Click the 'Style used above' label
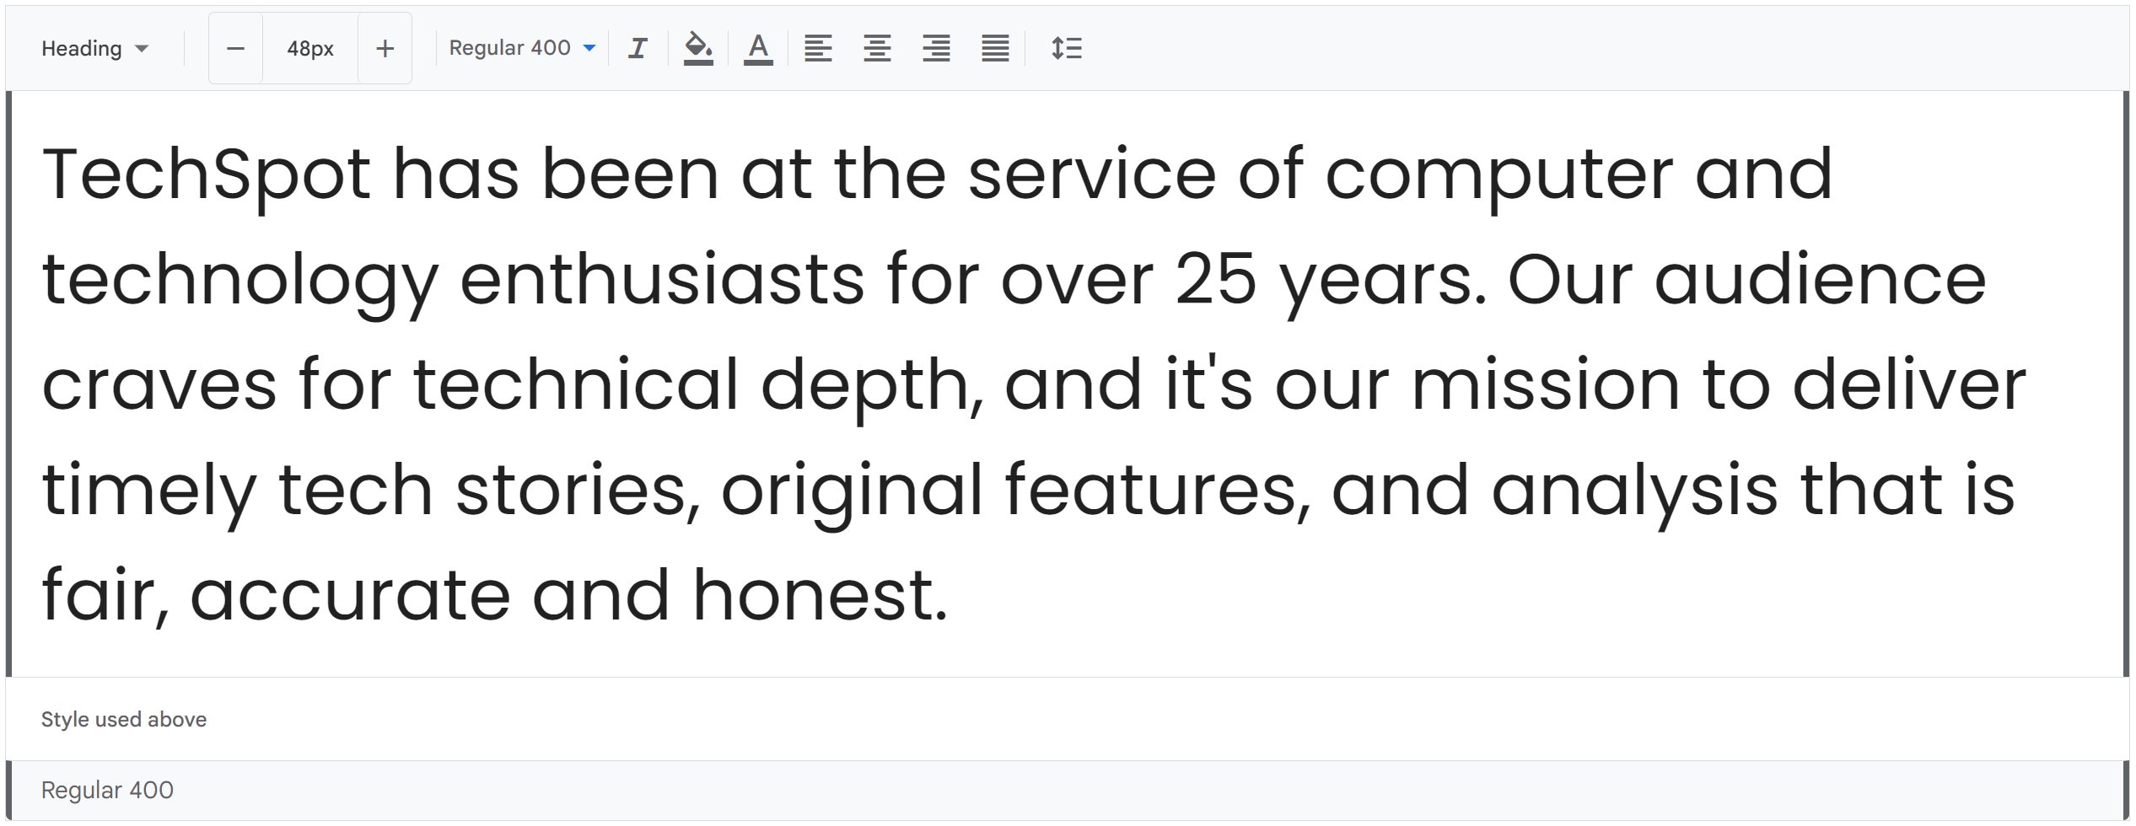The image size is (2136, 826). tap(124, 719)
